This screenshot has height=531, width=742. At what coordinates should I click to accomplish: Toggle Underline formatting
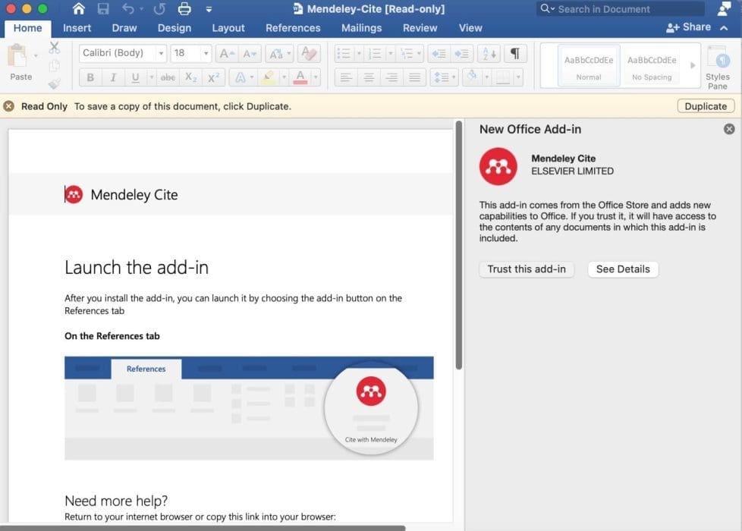point(135,77)
